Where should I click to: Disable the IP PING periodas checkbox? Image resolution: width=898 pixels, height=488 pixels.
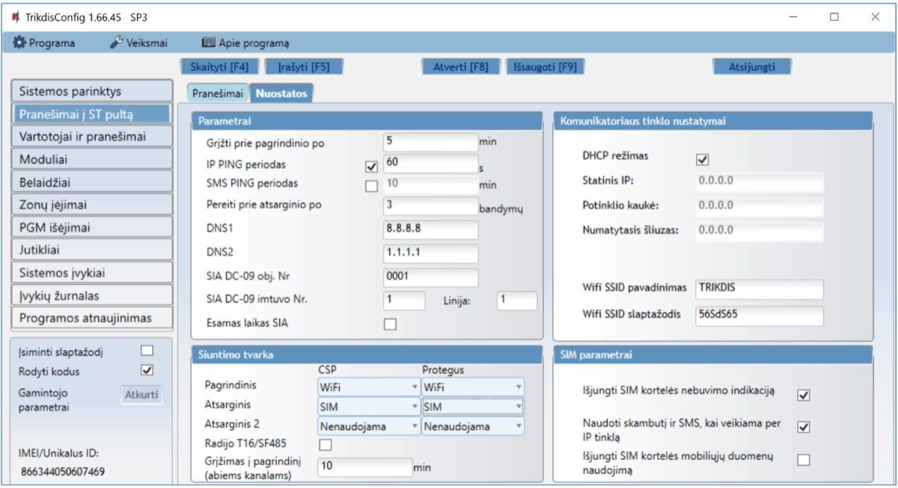click(371, 166)
